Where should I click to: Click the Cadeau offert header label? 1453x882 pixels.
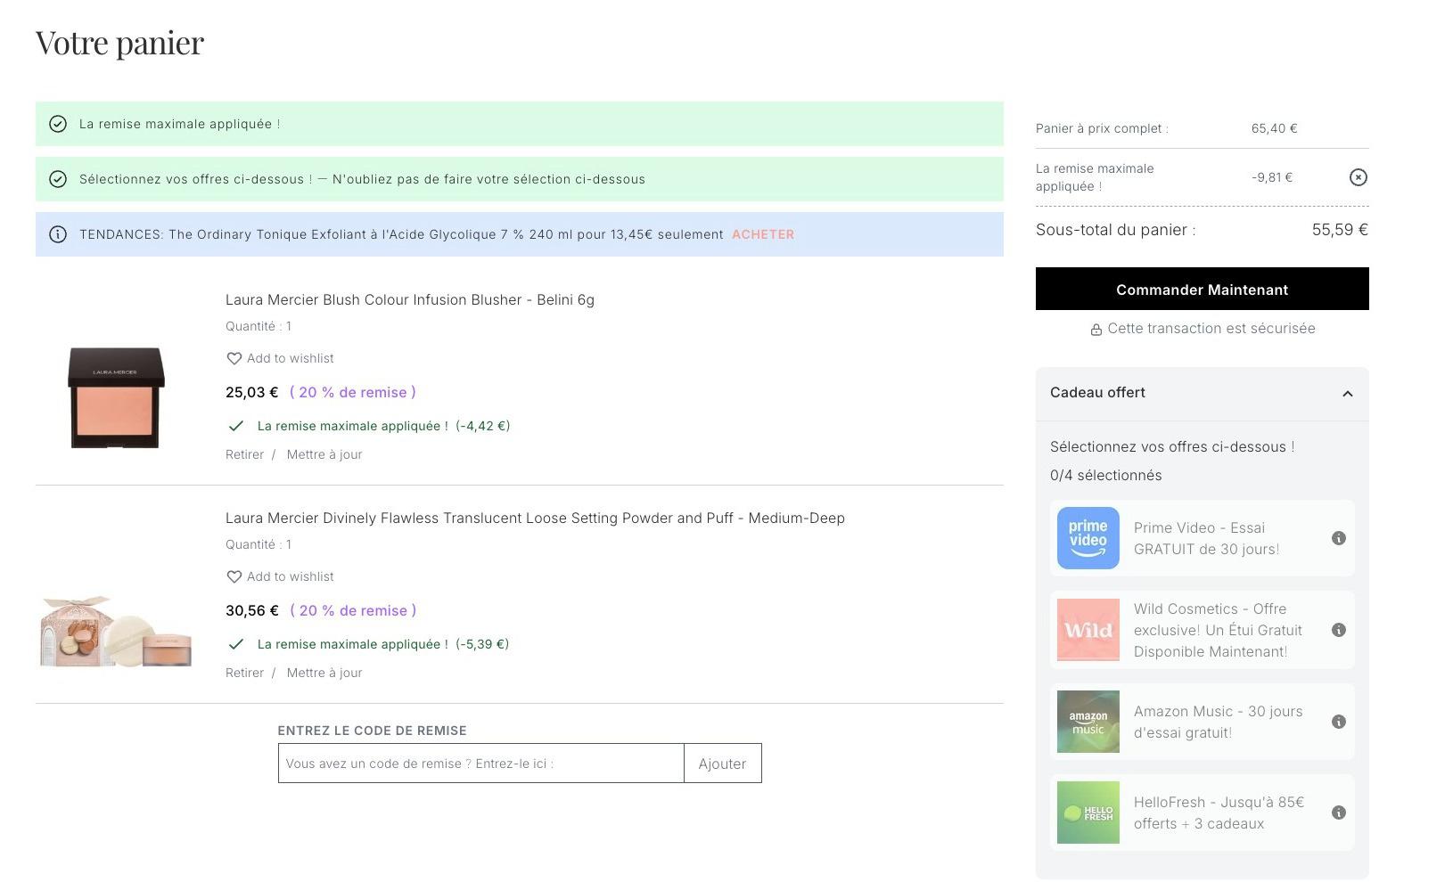pyautogui.click(x=1097, y=392)
